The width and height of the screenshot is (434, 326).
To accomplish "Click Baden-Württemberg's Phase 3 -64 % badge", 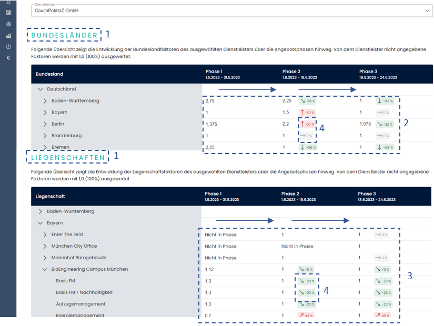I will (385, 101).
